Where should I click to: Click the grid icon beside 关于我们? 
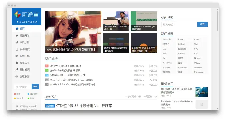(17, 106)
